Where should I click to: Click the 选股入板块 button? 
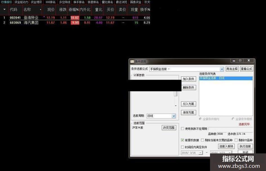click(x=226, y=146)
